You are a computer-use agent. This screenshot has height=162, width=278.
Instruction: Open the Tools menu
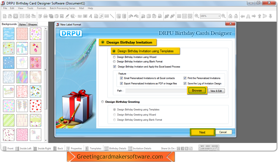coord(30,8)
